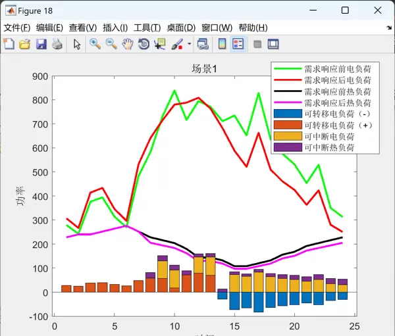Open the 帮助(H) menu
The width and height of the screenshot is (395, 336).
[253, 28]
